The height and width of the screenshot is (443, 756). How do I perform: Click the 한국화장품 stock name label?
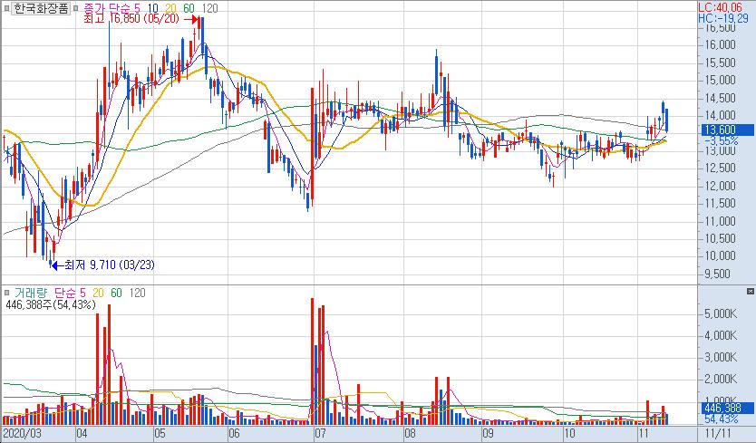(41, 8)
